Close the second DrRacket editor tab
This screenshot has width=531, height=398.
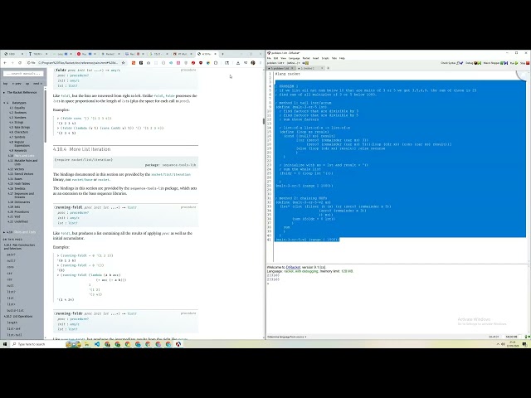[322, 68]
